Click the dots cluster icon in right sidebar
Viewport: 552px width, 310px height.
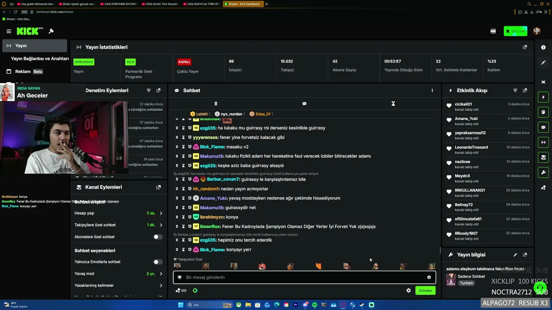click(x=543, y=188)
